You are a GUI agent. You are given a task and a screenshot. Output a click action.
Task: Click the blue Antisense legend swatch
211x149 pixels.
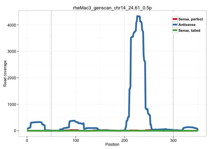(175, 25)
